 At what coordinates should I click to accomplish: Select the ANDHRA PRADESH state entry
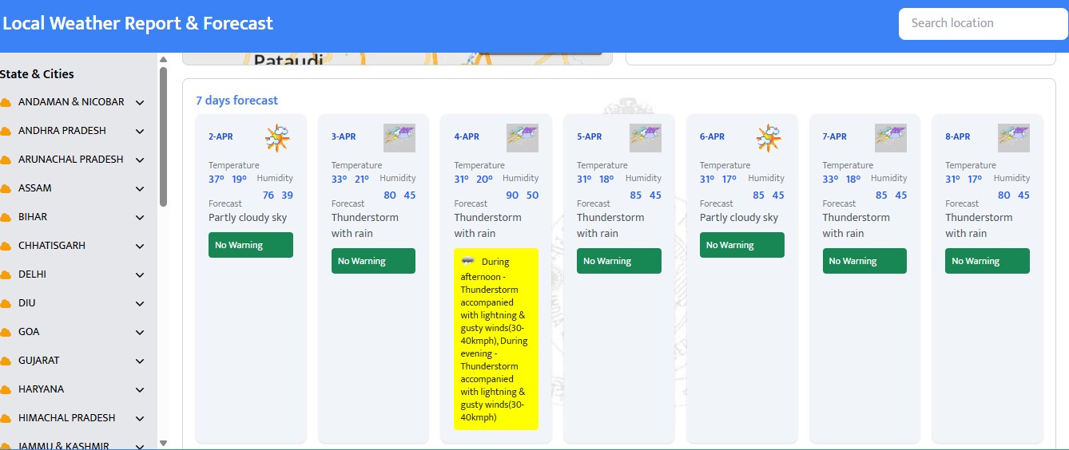(62, 131)
